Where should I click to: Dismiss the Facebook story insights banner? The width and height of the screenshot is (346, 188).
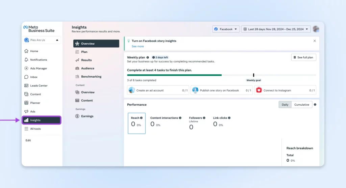pyautogui.click(x=315, y=41)
